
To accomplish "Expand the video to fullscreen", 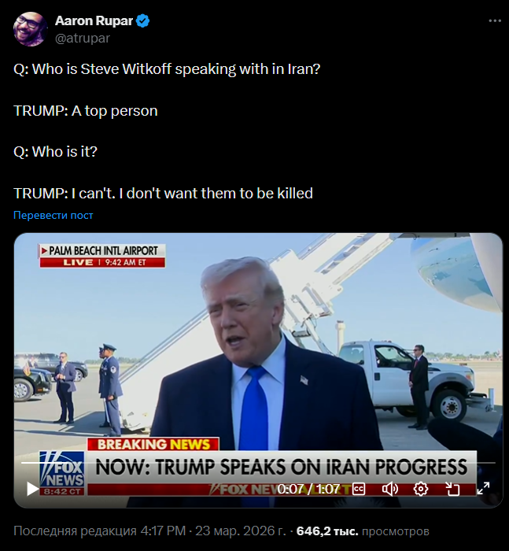I will (483, 489).
